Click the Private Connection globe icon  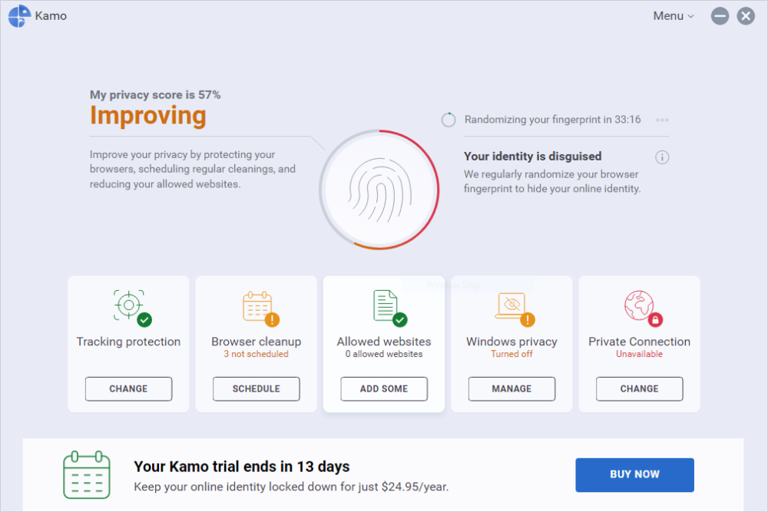click(638, 305)
